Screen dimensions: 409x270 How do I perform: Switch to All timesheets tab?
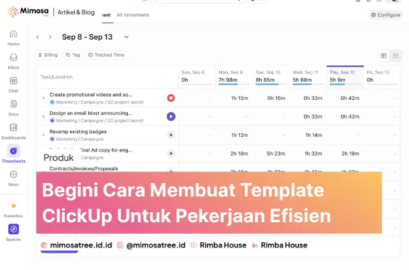(x=133, y=15)
